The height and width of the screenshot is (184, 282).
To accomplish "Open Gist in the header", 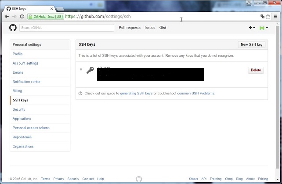I will [x=163, y=28].
